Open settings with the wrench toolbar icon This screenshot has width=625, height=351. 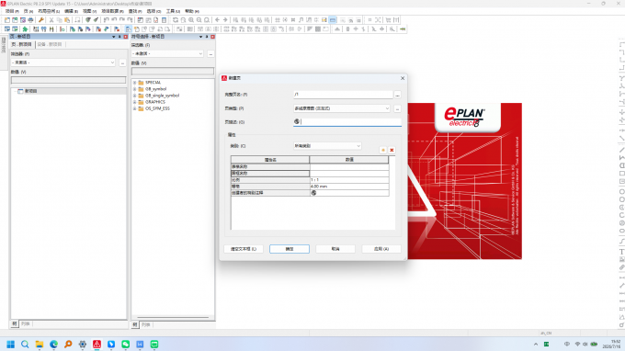(41, 20)
